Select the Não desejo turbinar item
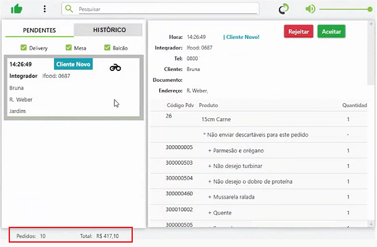 [x=259, y=166]
